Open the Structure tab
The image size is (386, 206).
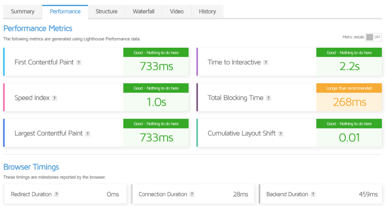pos(106,11)
